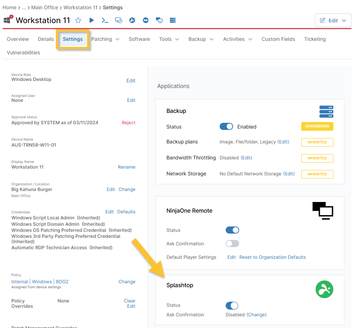Click Reset to Organization Defaults link
Viewport: 360px width, 328px height.
[x=273, y=257]
